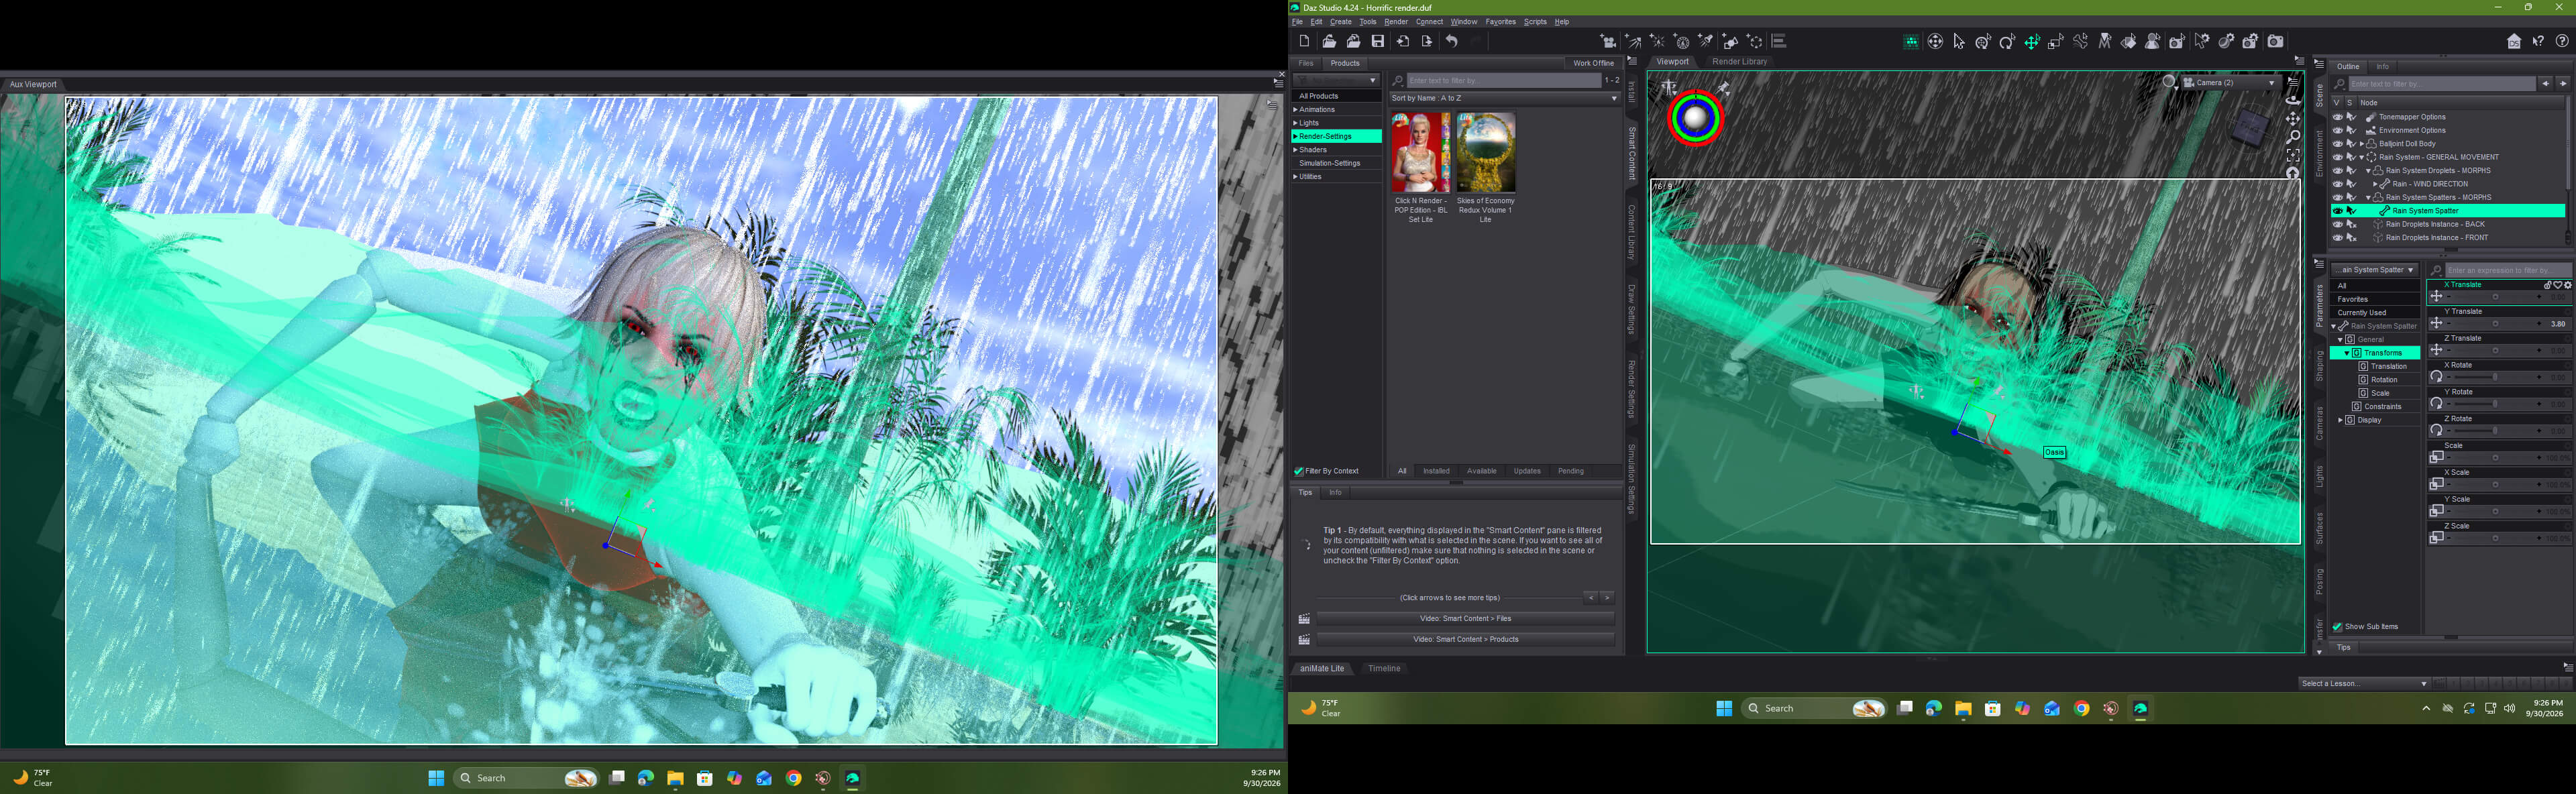Click the Render camera icon in toolbar
Image resolution: width=2576 pixels, height=794 pixels.
pos(2275,41)
